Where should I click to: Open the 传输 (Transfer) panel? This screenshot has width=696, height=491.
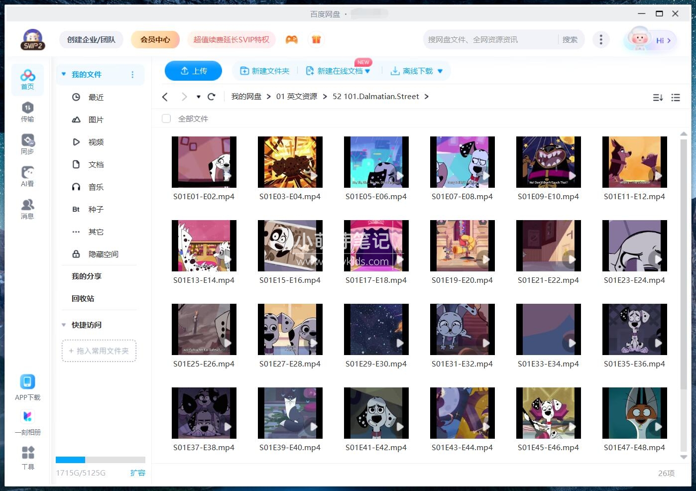[x=27, y=111]
